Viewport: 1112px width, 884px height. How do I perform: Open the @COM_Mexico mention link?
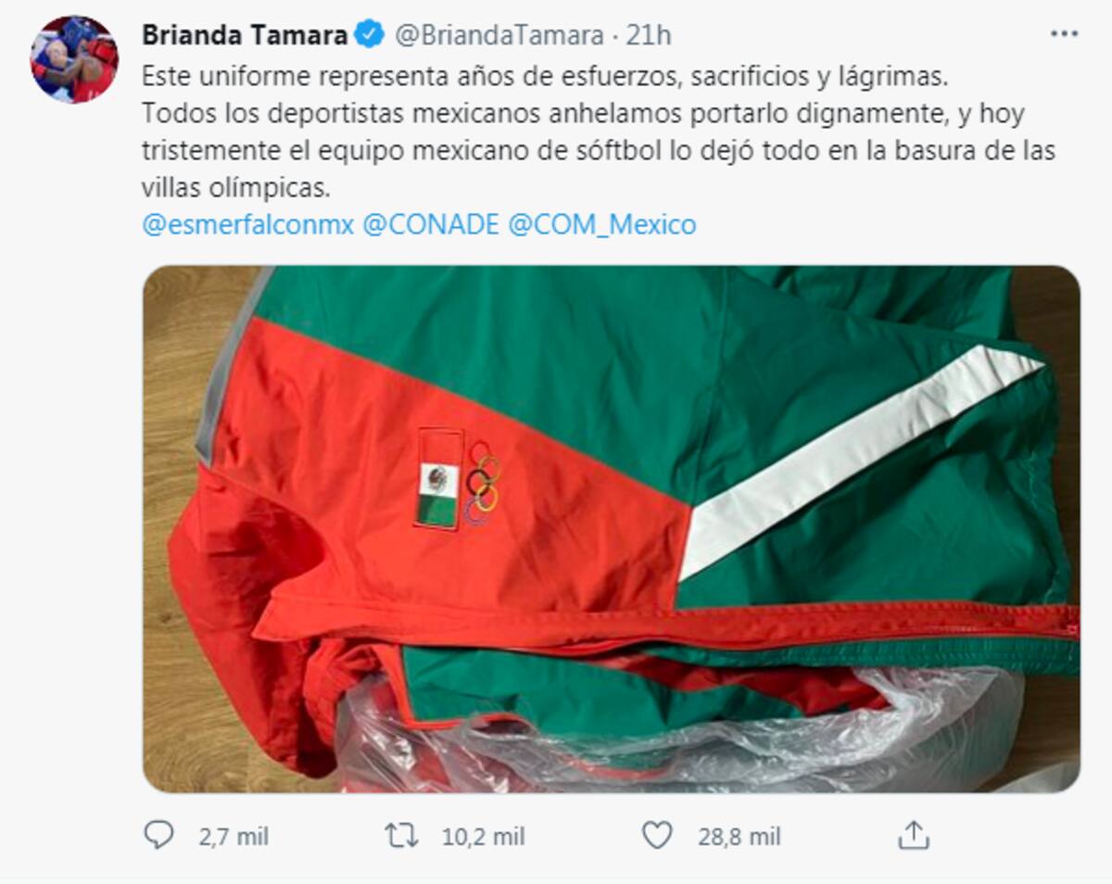coord(601,224)
